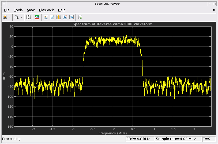Scale the Y-axis limits automatically

tap(29, 17)
